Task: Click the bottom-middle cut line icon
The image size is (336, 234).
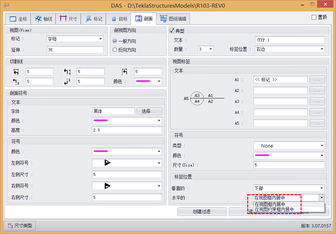Action: [x=67, y=81]
